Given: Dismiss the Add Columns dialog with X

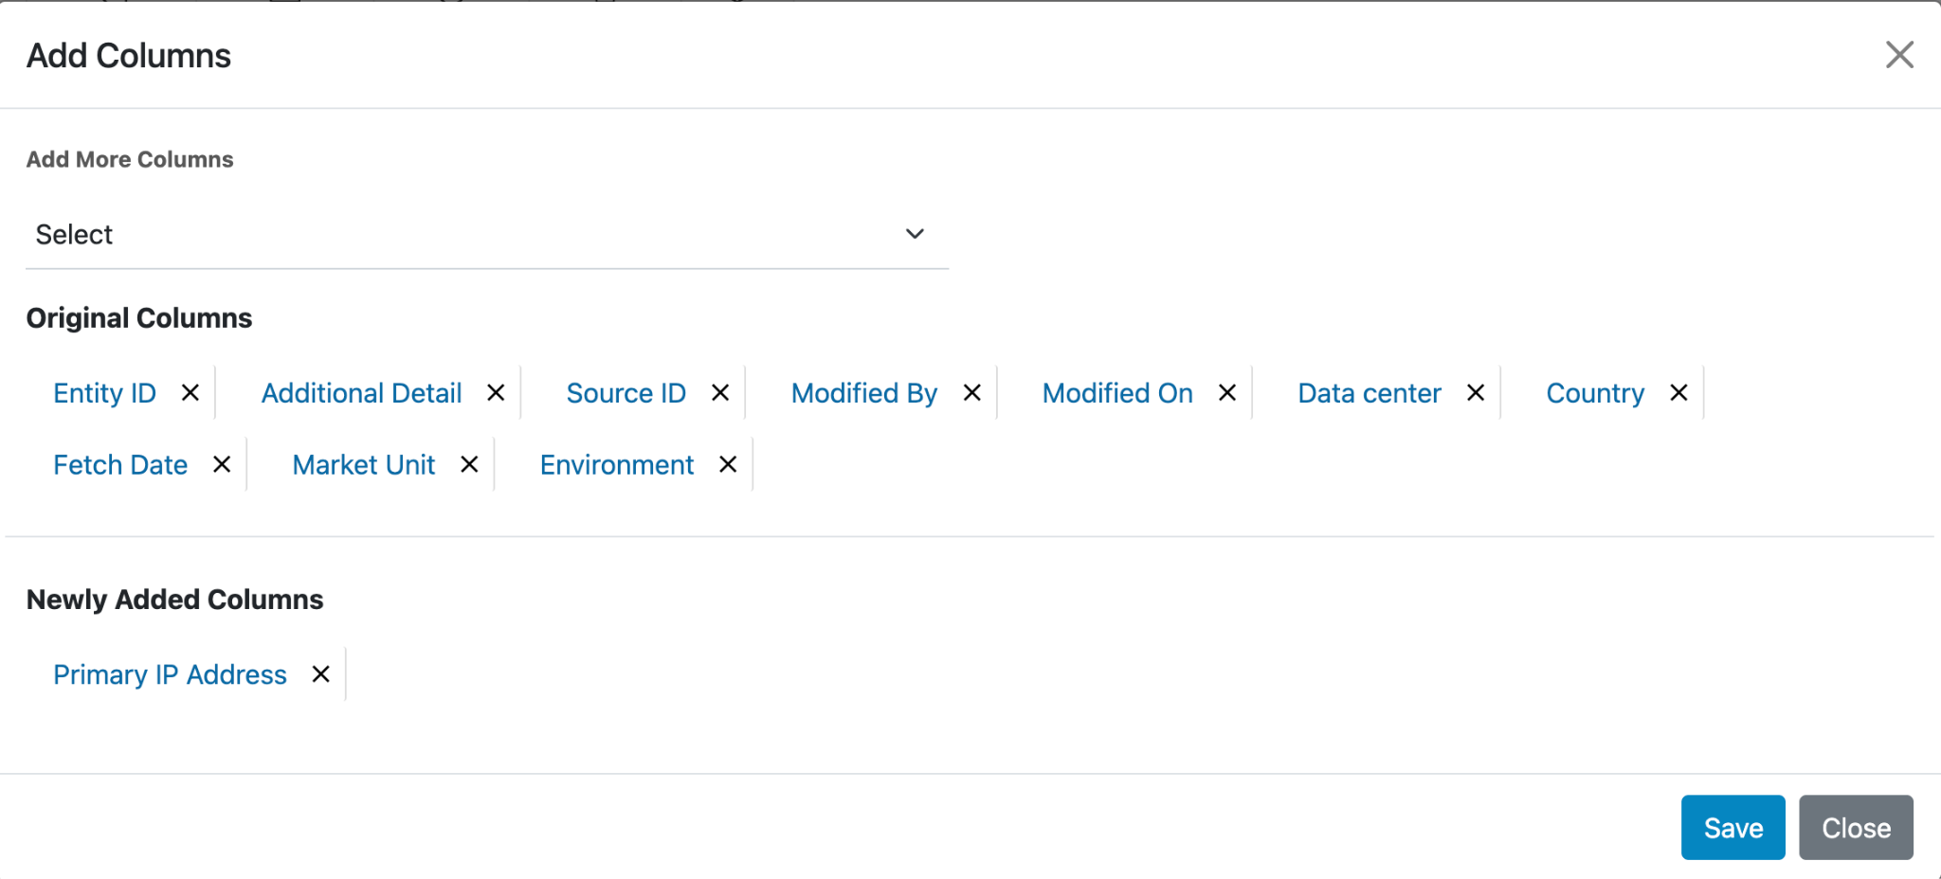Looking at the screenshot, I should [x=1899, y=55].
